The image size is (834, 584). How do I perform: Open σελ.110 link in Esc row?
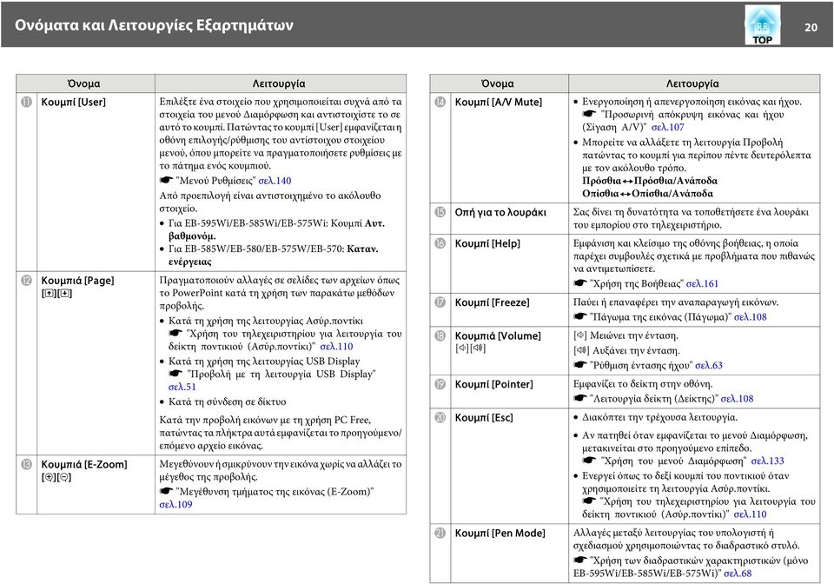(x=750, y=514)
